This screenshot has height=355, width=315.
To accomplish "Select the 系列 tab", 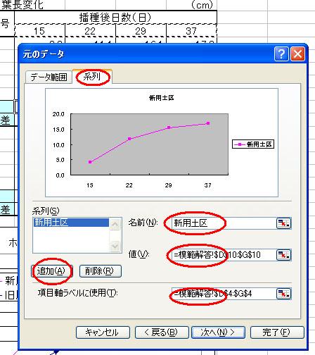I will coord(92,76).
